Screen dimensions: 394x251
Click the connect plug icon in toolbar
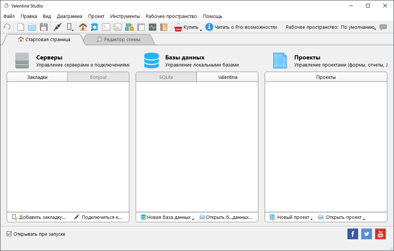[57, 27]
